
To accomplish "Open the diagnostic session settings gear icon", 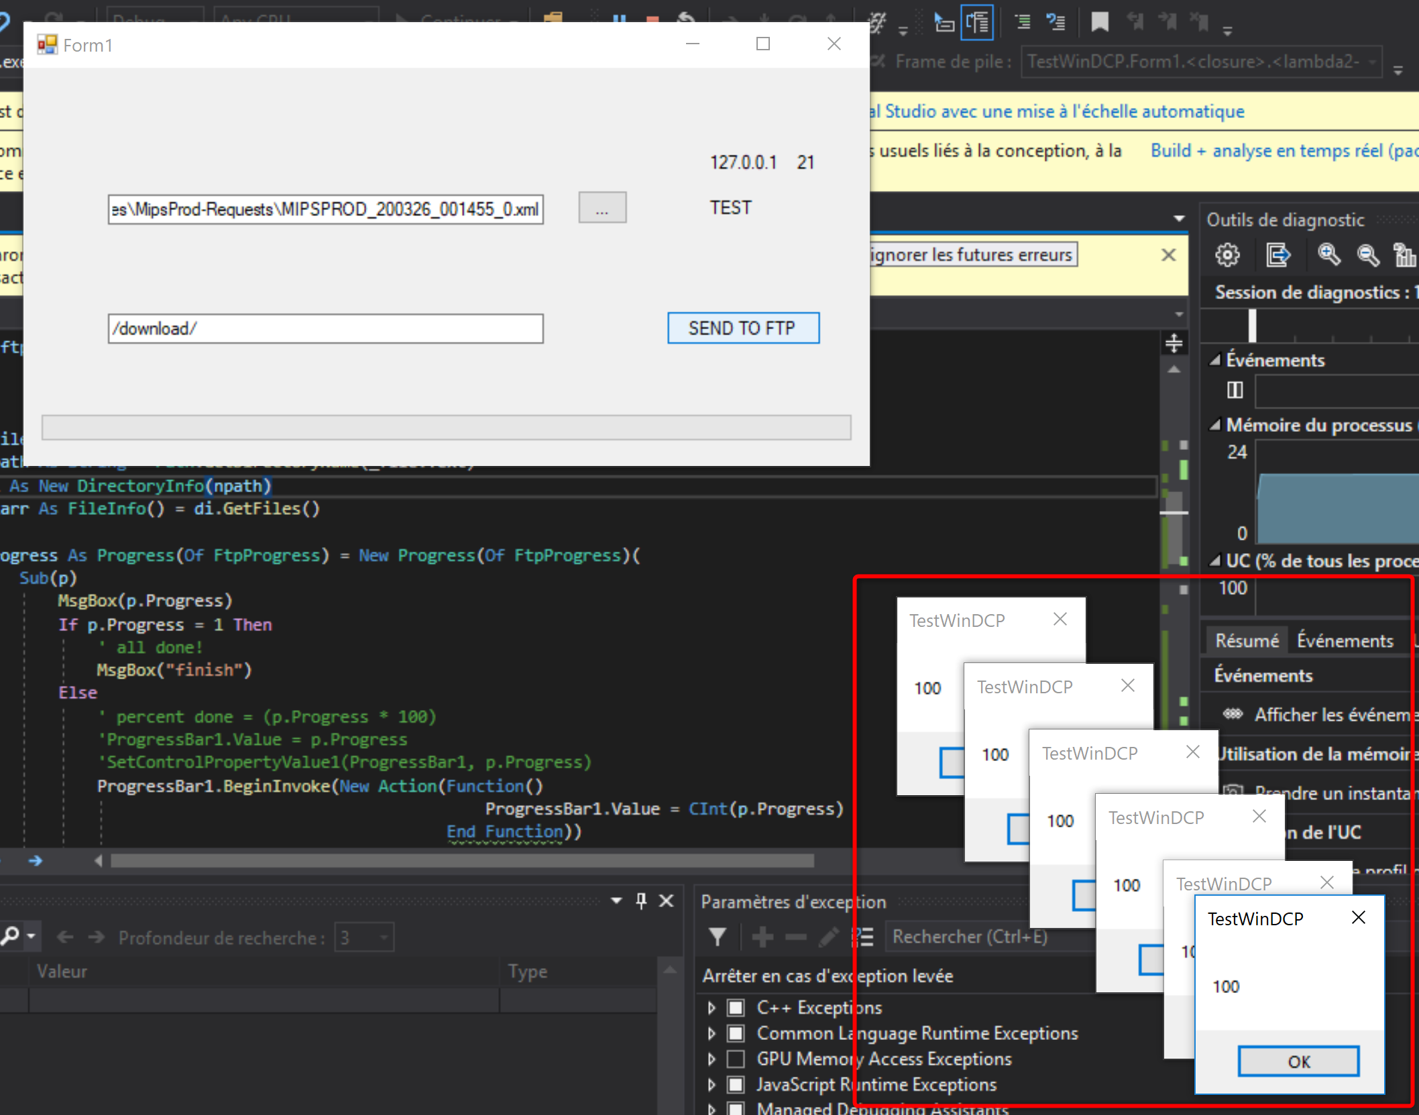I will (1227, 255).
